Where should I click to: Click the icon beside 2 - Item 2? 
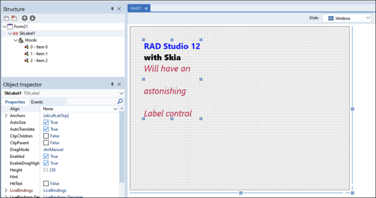pos(26,61)
